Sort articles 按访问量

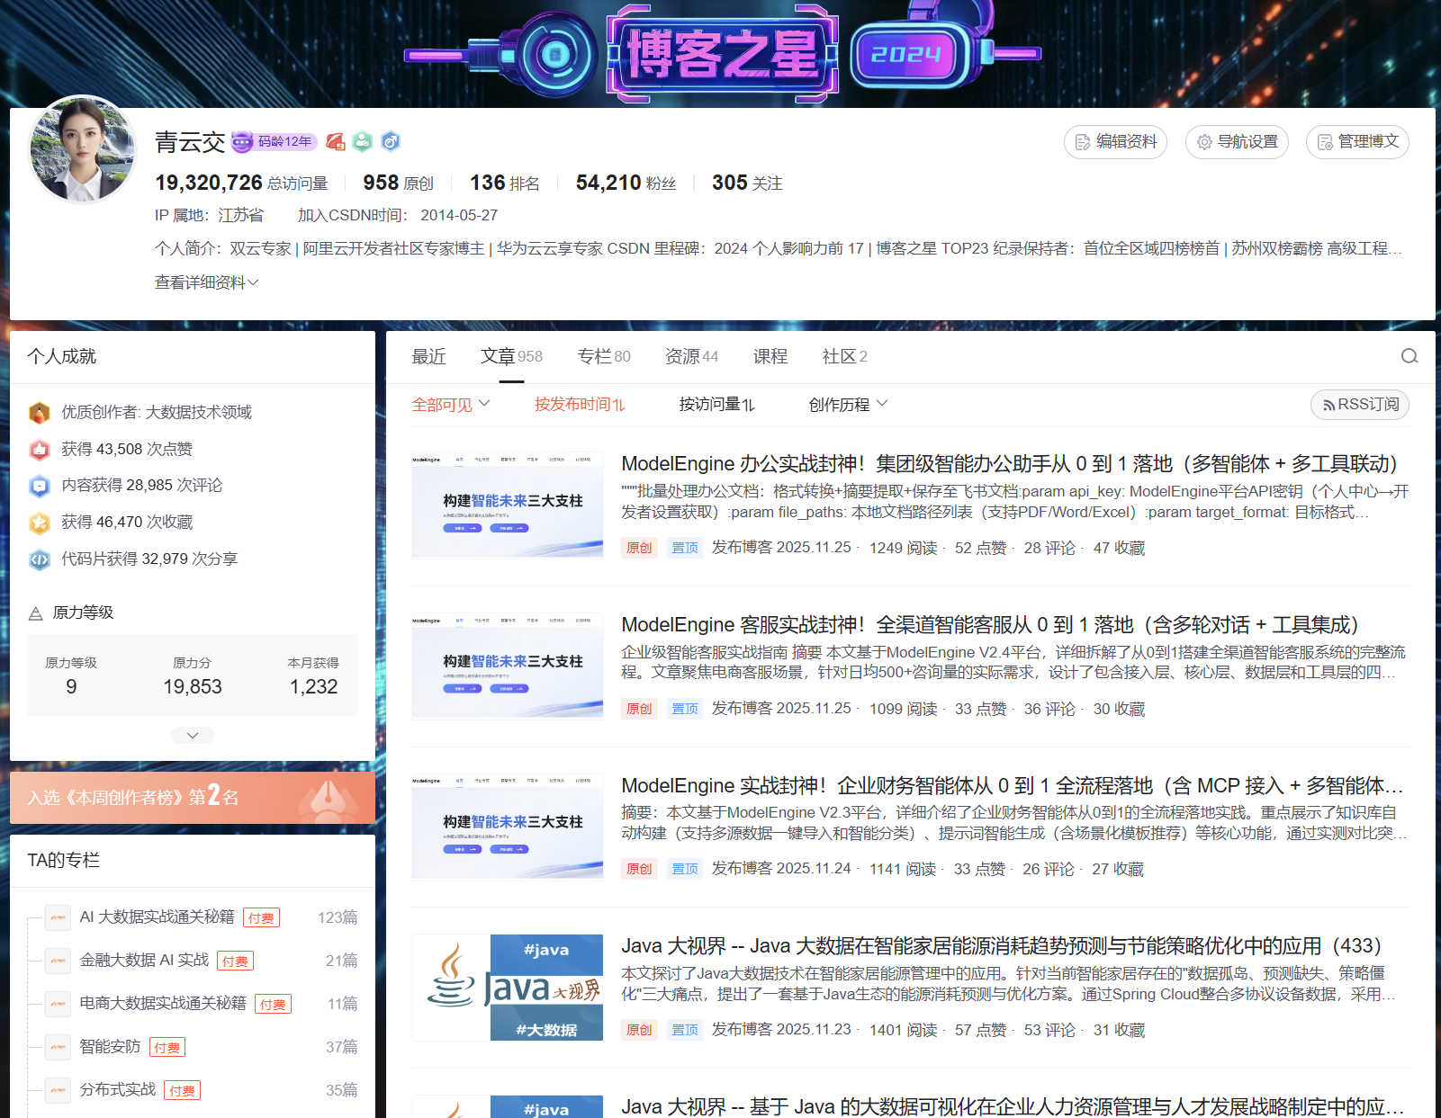tap(716, 405)
